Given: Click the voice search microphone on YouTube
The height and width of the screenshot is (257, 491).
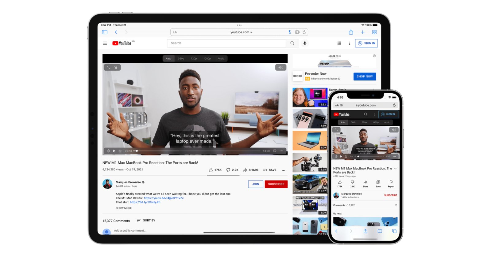Looking at the screenshot, I should click(305, 43).
